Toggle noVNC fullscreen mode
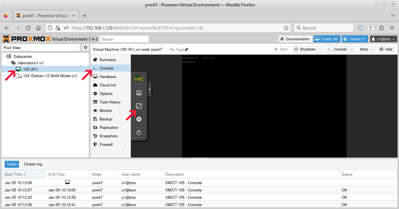This screenshot has width=399, height=209. [139, 106]
